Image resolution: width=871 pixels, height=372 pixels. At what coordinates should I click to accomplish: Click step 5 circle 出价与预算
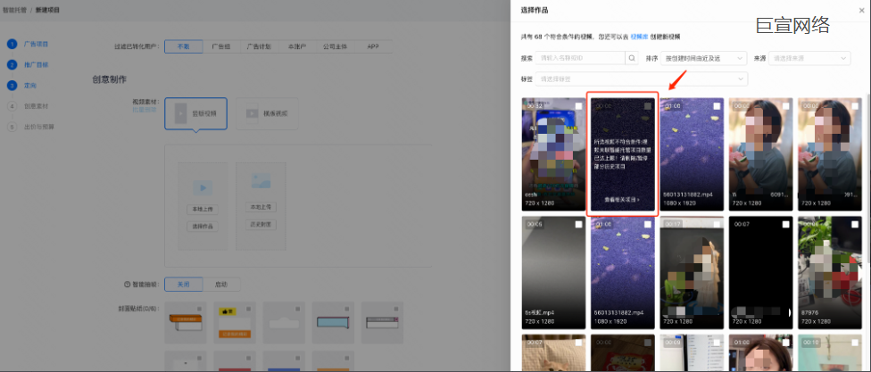coord(12,127)
